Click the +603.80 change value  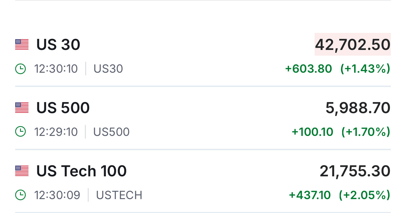(x=309, y=69)
